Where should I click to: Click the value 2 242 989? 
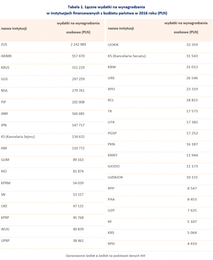point(78,44)
